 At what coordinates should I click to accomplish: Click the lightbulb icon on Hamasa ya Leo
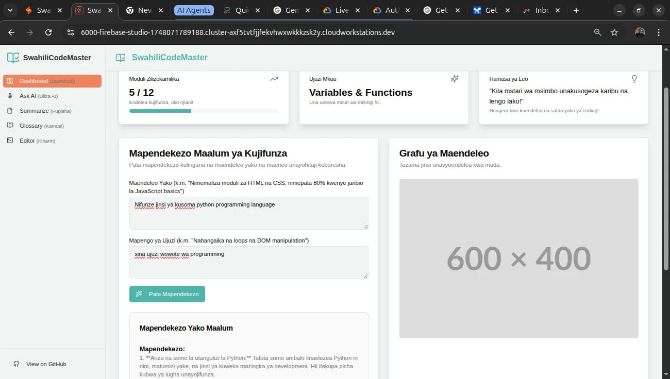click(634, 79)
